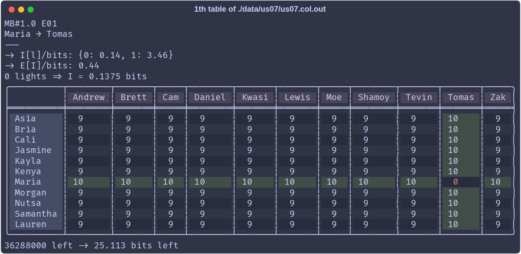
Task: Click the Kenya row label
Action: pyautogui.click(x=36, y=172)
